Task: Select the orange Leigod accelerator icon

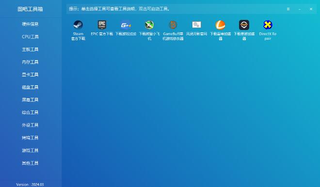Action: pyautogui.click(x=221, y=25)
